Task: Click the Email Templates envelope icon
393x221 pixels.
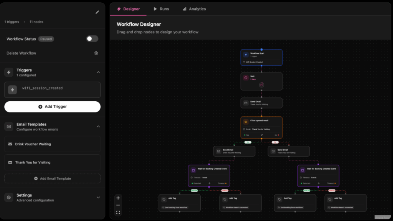Action: point(9,127)
